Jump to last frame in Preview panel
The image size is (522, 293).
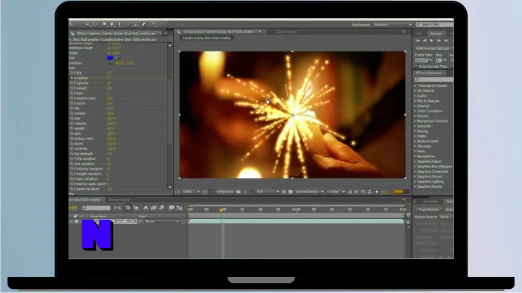(446, 41)
